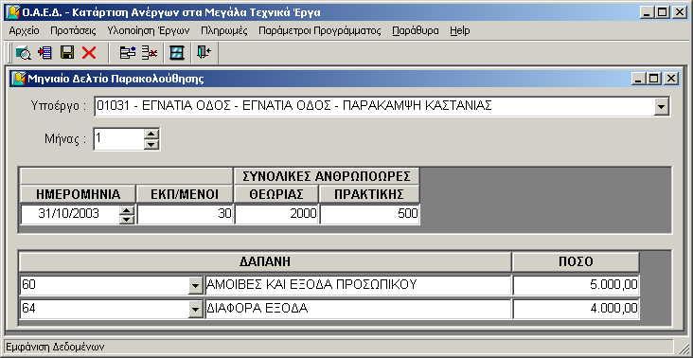Click the Εμφάνιση Δεδομένων status bar text
This screenshot has height=358, width=693.
pos(55,347)
